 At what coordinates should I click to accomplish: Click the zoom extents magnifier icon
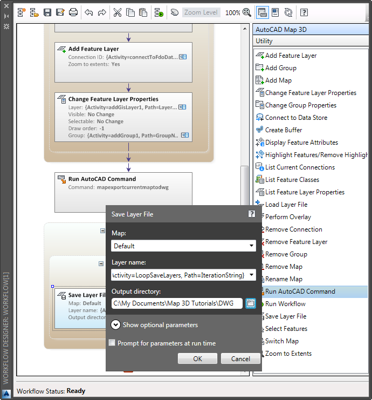[246, 12]
